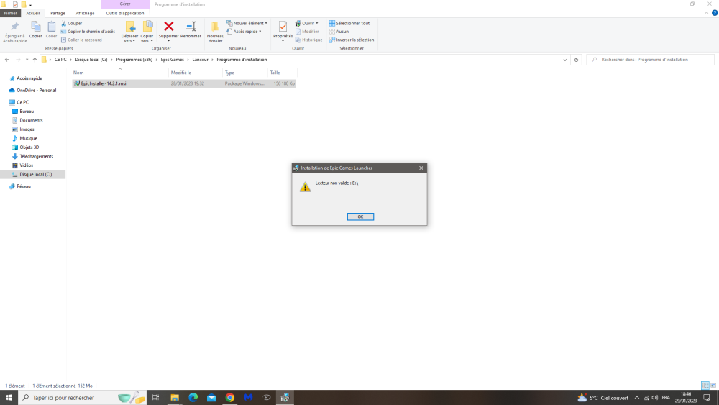
Task: Select Coller le raccourci
Action: point(82,40)
